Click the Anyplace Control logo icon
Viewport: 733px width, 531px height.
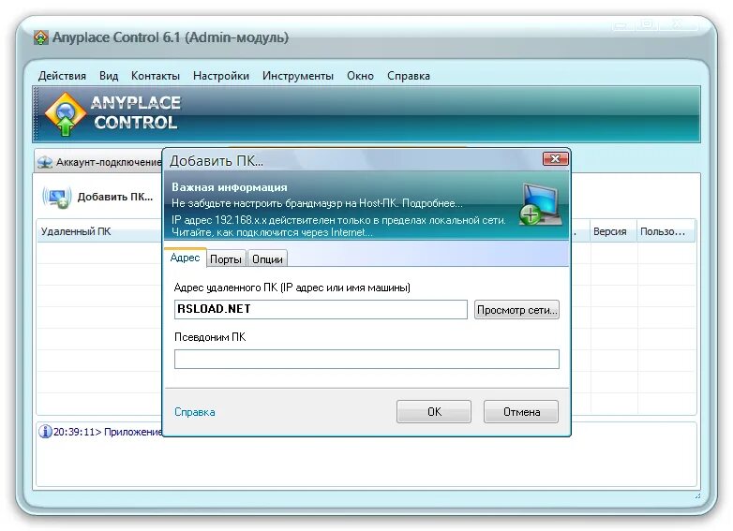pos(66,113)
